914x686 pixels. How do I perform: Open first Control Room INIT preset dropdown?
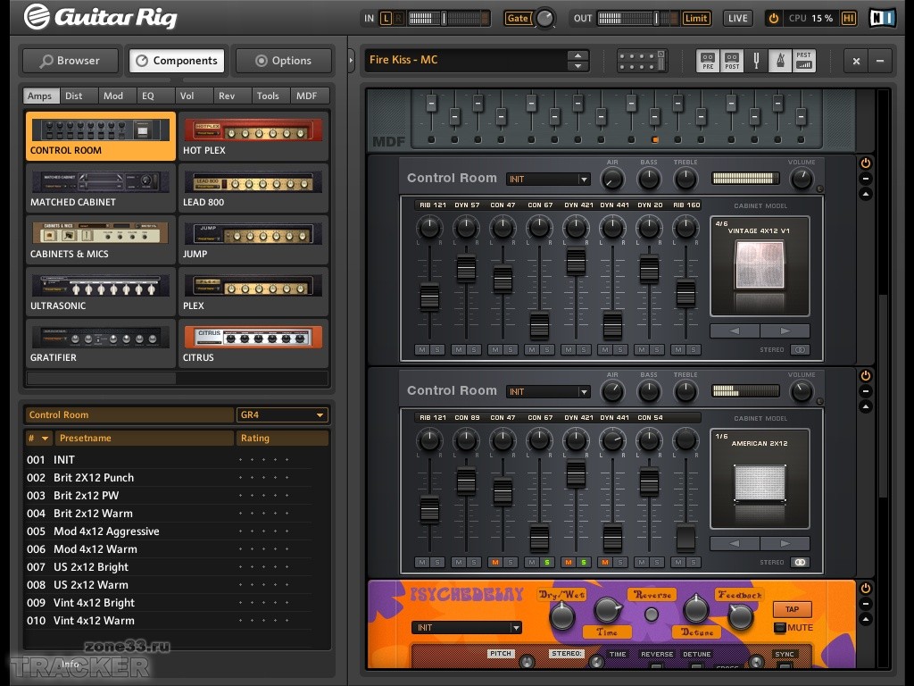click(x=548, y=179)
